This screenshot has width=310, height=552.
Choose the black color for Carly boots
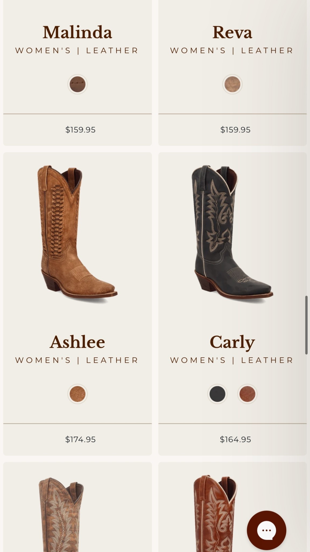tap(217, 394)
